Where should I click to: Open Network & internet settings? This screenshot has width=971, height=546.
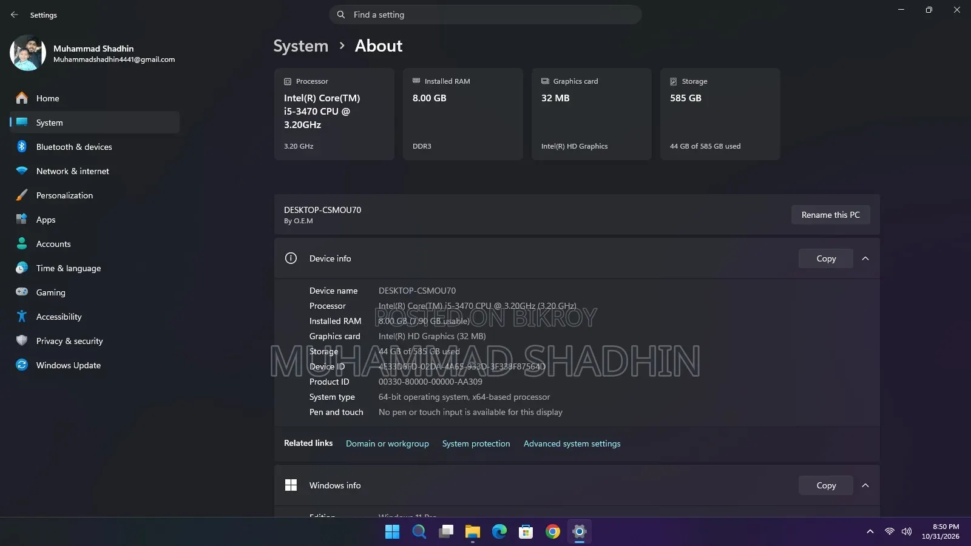click(x=95, y=171)
